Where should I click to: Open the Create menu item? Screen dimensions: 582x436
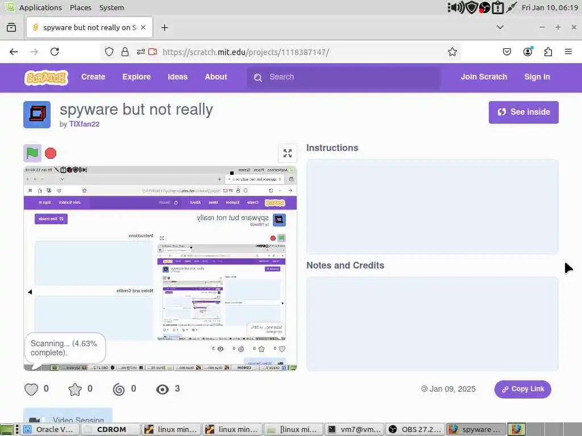click(x=93, y=77)
